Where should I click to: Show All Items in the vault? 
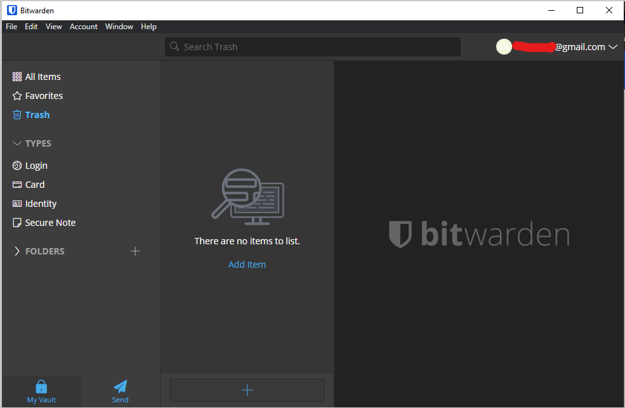coord(43,77)
